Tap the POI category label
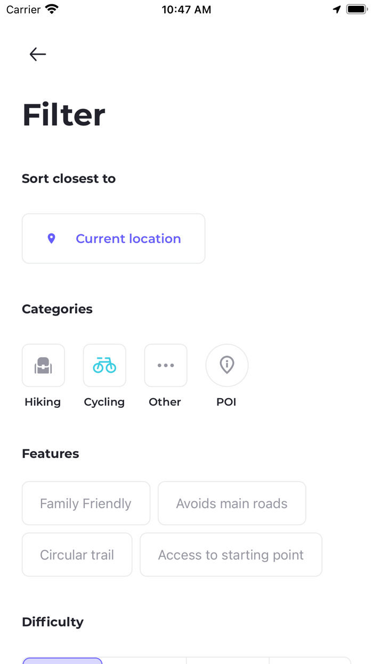This screenshot has height=664, width=373. click(x=226, y=402)
